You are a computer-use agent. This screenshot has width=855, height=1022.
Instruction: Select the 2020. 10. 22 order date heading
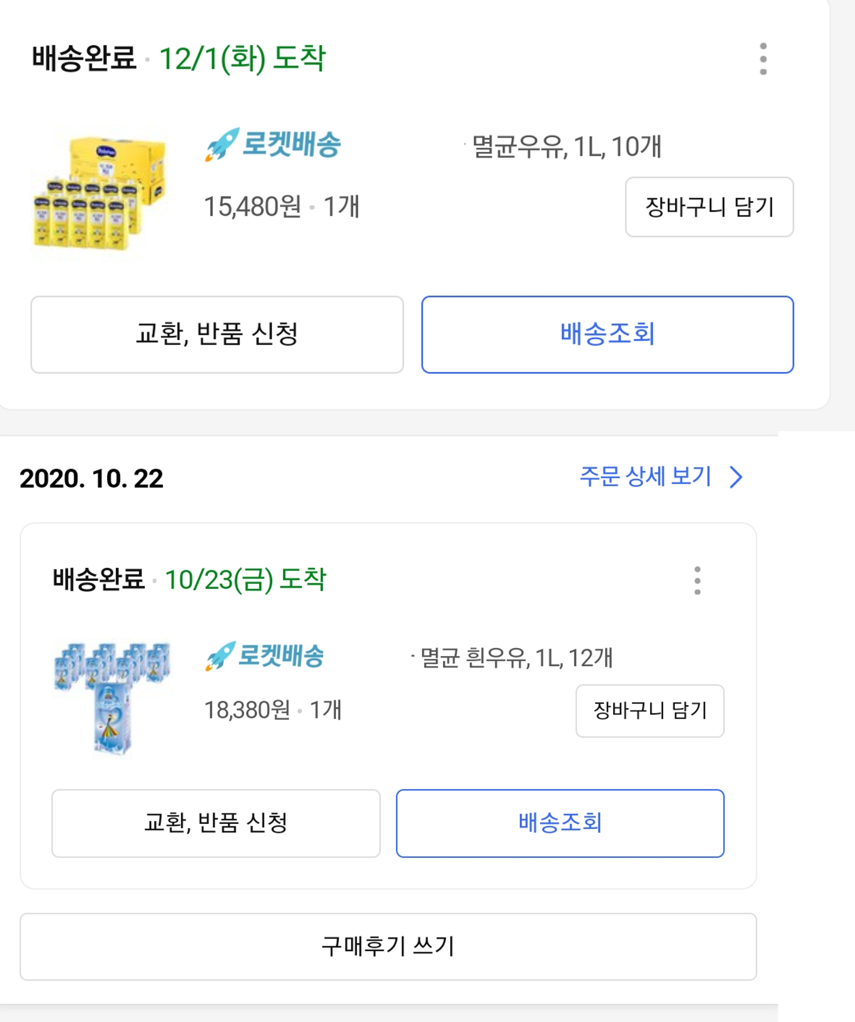point(91,478)
